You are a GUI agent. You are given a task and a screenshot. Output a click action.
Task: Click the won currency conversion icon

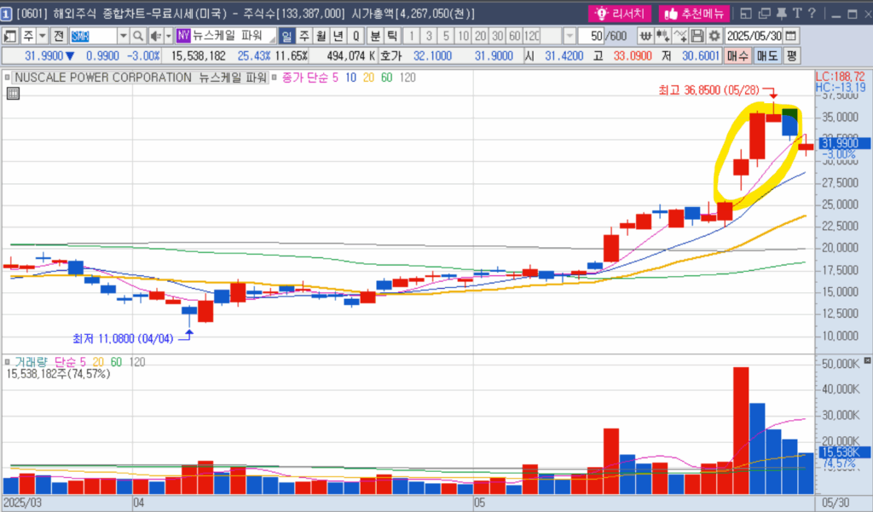(645, 36)
